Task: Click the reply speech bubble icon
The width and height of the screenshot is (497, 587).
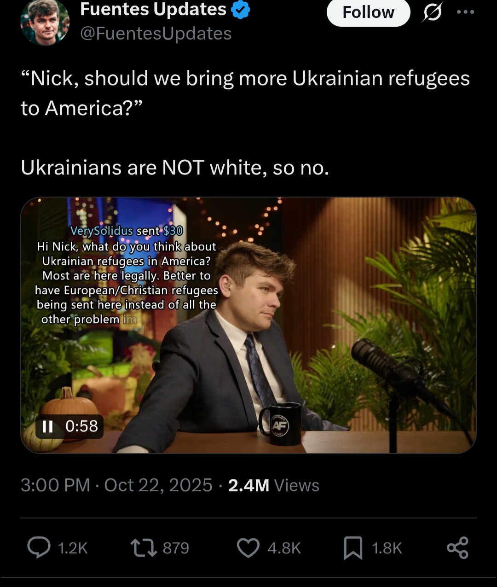Action: [x=39, y=547]
